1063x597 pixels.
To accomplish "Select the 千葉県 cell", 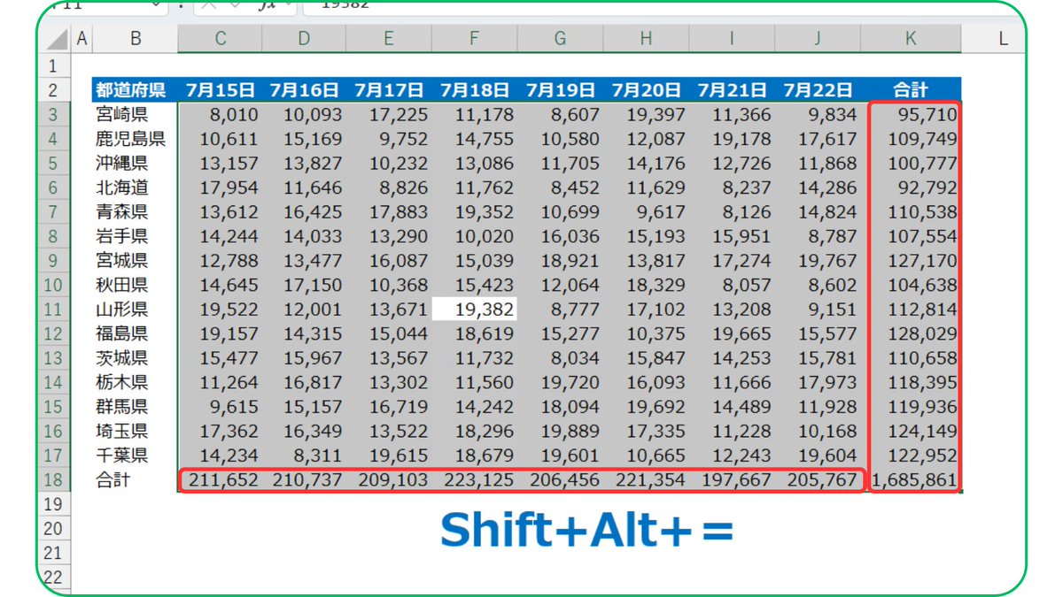I will [x=136, y=455].
